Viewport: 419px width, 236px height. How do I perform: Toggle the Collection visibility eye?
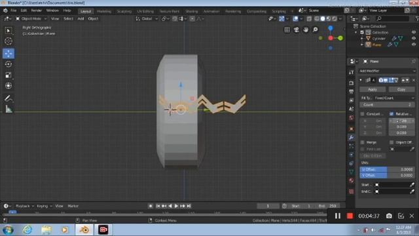[414, 32]
